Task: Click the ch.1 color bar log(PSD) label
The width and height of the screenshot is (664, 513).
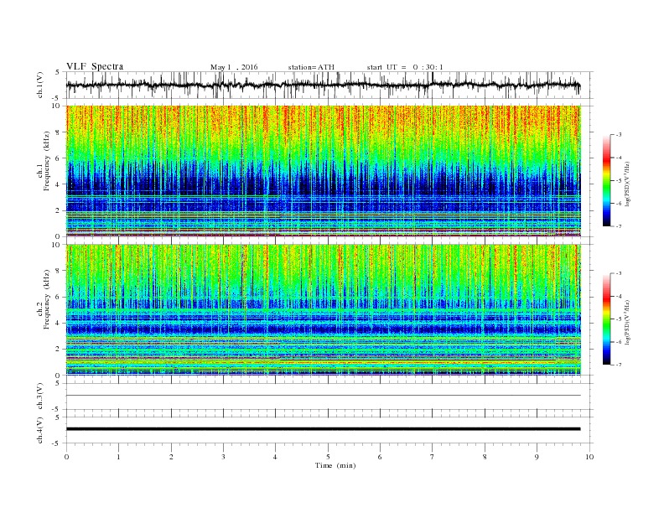Action: 628,184
